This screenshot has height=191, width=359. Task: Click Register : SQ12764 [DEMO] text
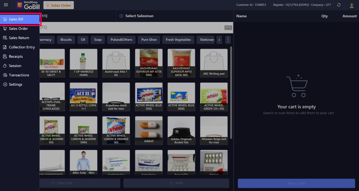pyautogui.click(x=291, y=5)
